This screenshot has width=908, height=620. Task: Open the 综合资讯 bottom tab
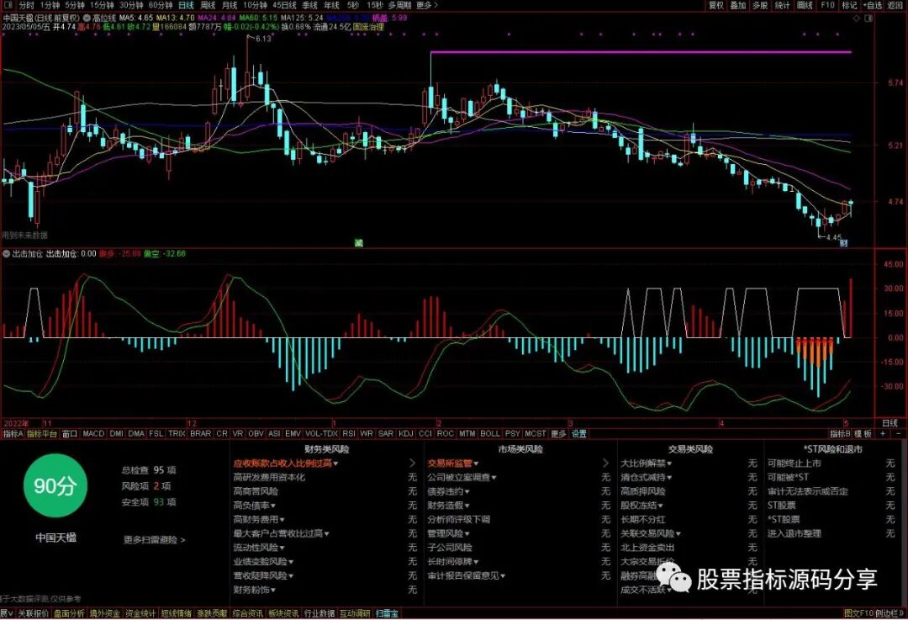248,613
